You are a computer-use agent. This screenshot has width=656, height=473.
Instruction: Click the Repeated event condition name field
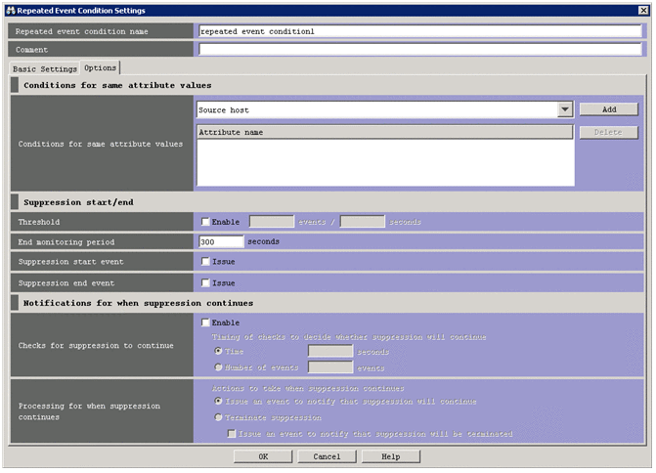[419, 31]
